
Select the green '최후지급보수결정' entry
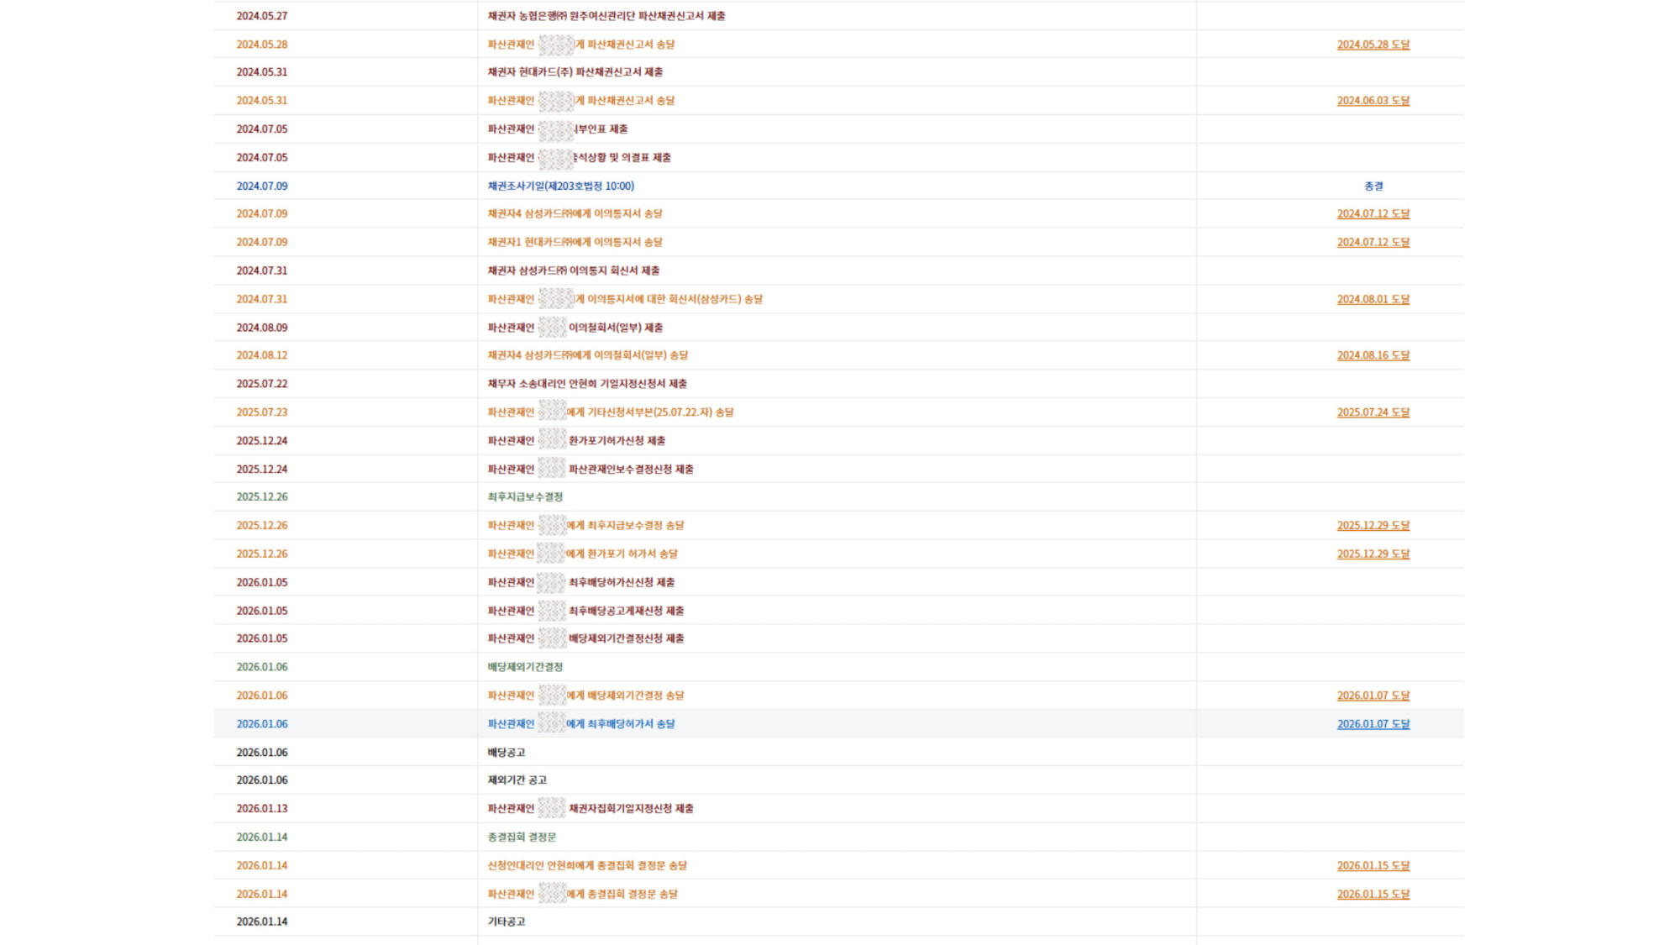[525, 497]
